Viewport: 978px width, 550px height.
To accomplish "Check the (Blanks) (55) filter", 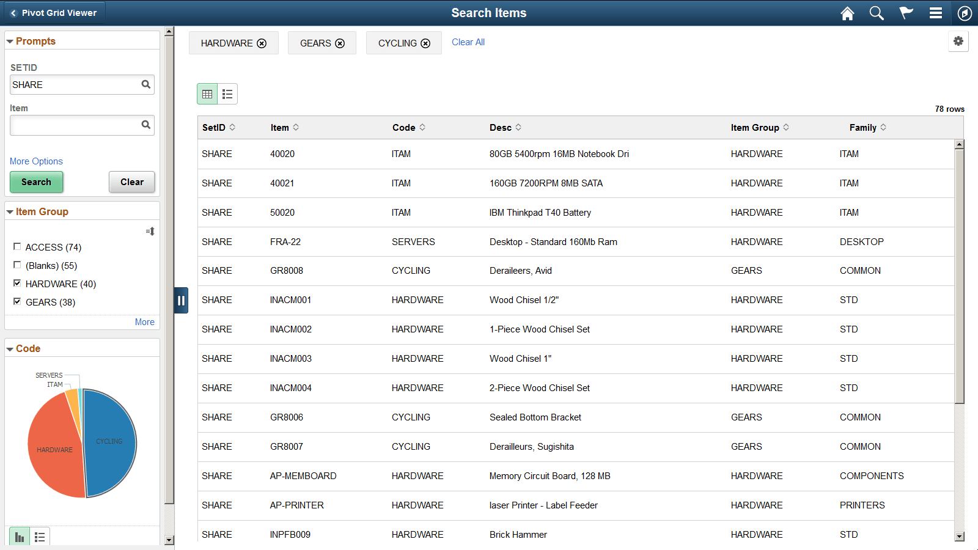I will click(17, 265).
